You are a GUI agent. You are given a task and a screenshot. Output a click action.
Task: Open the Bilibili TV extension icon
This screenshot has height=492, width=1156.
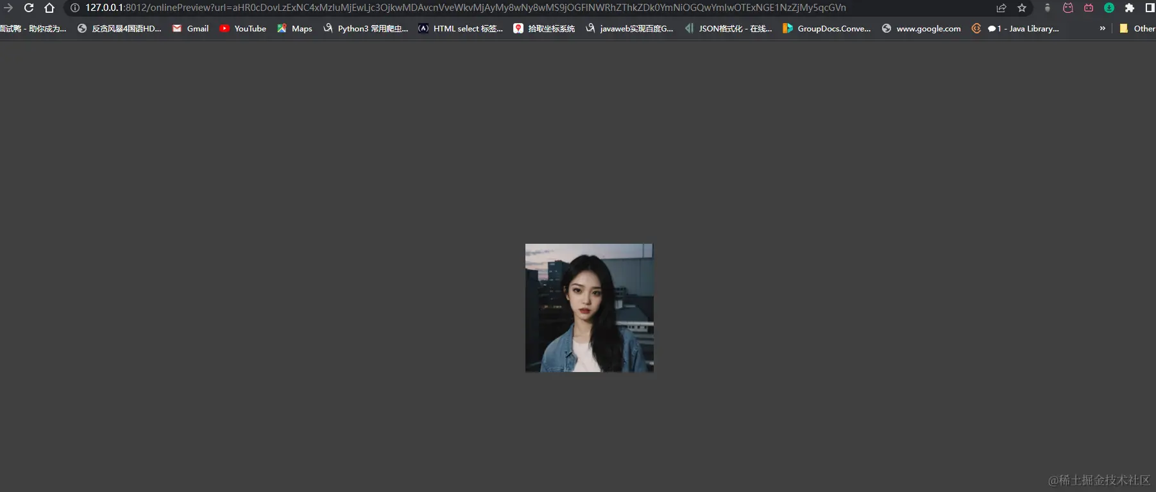[x=1089, y=8]
